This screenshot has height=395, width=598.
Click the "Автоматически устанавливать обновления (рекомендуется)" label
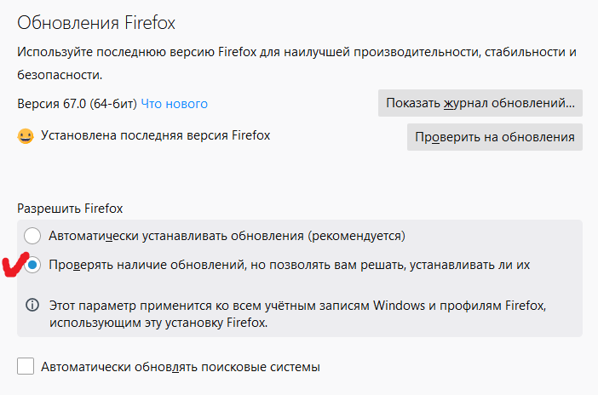[227, 236]
